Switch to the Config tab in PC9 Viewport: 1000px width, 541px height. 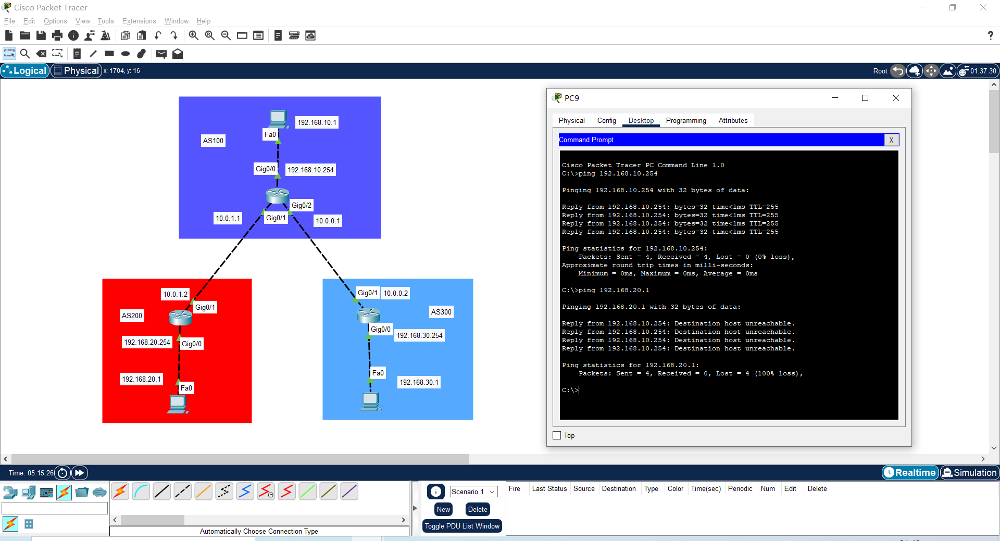pos(606,120)
